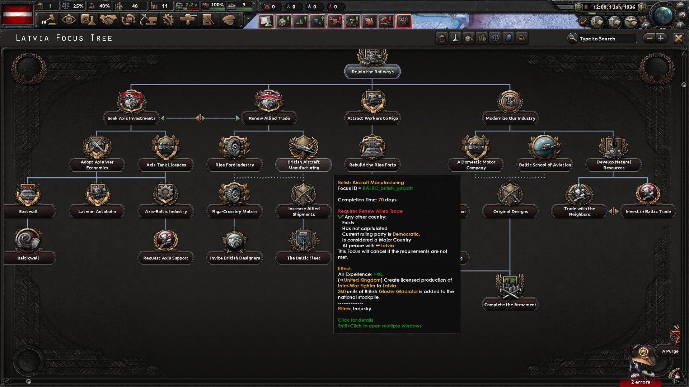Open the main game menu hamburger button

click(x=681, y=6)
